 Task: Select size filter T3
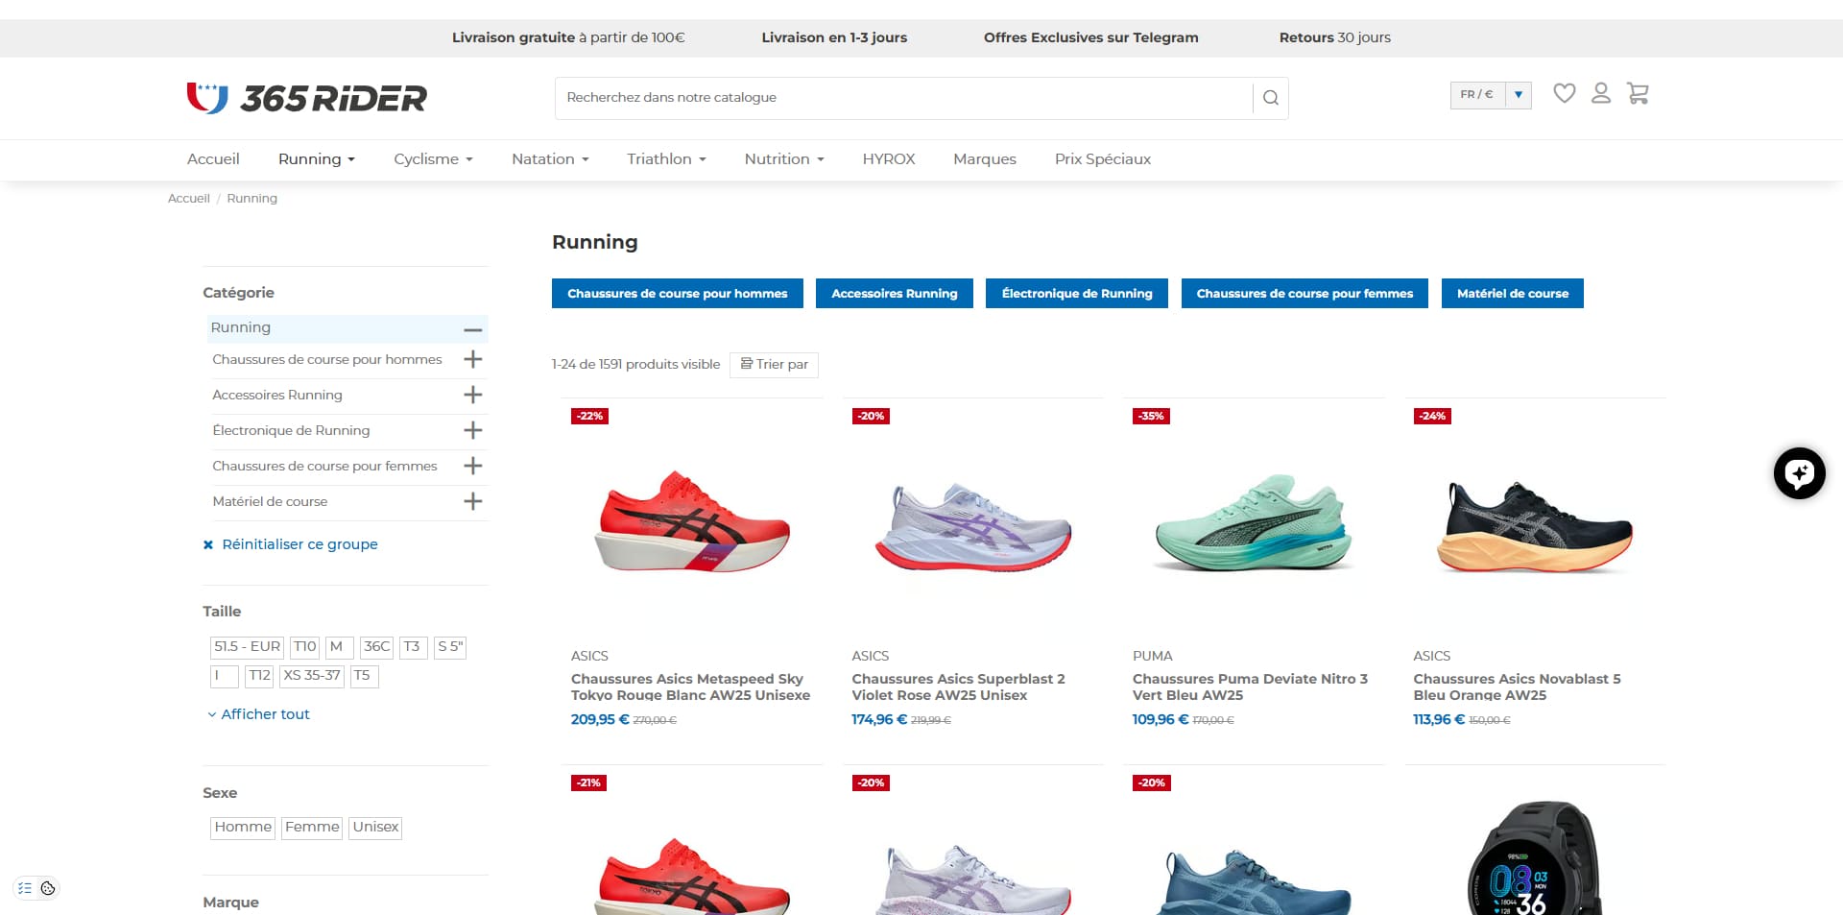(x=413, y=647)
